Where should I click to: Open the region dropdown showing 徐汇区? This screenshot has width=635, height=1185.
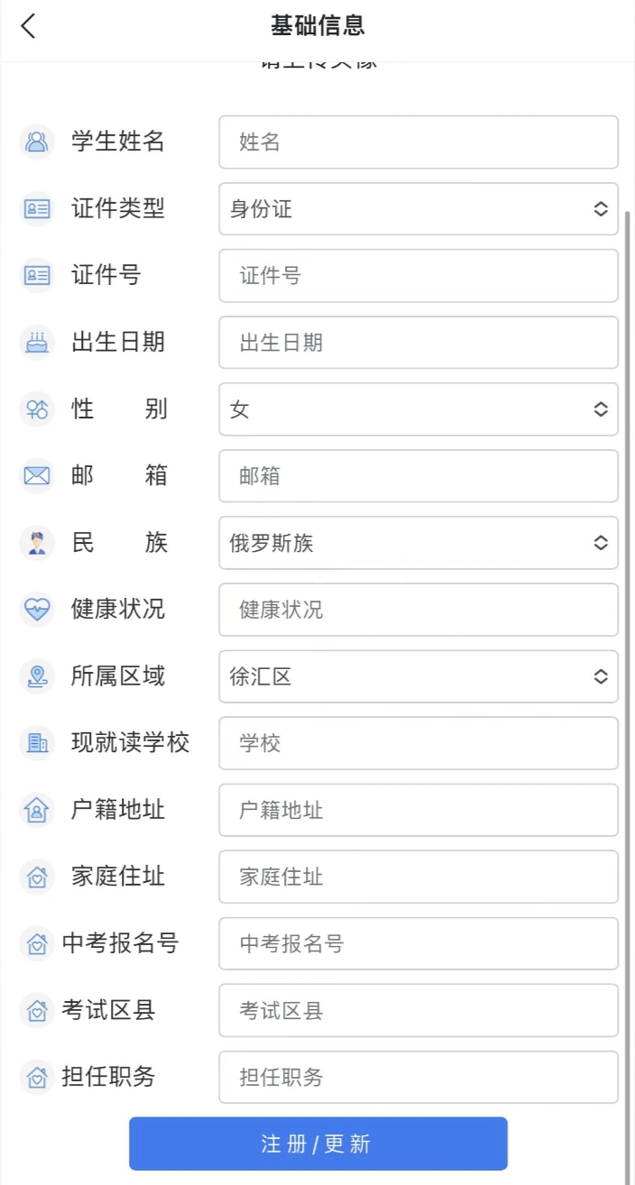pos(419,676)
